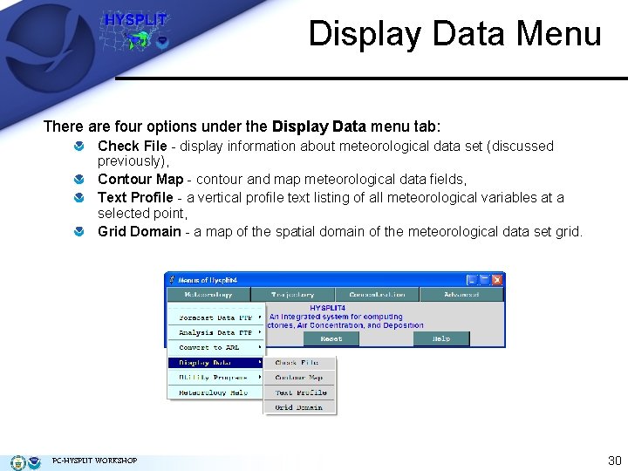628x471 pixels.
Task: Click the Department of Commerce seal in footer
Action: (x=17, y=462)
